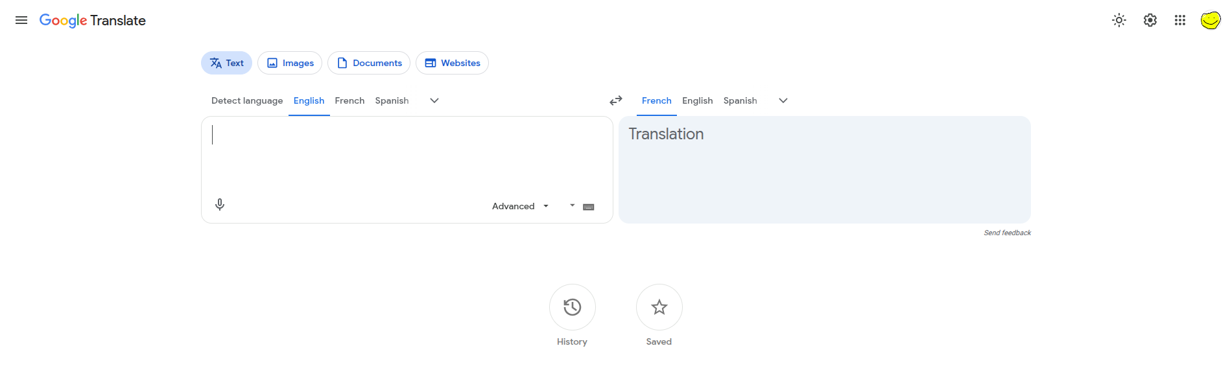Viewport: 1230px width, 381px height.
Task: Switch to Websites translation mode
Action: click(x=452, y=63)
